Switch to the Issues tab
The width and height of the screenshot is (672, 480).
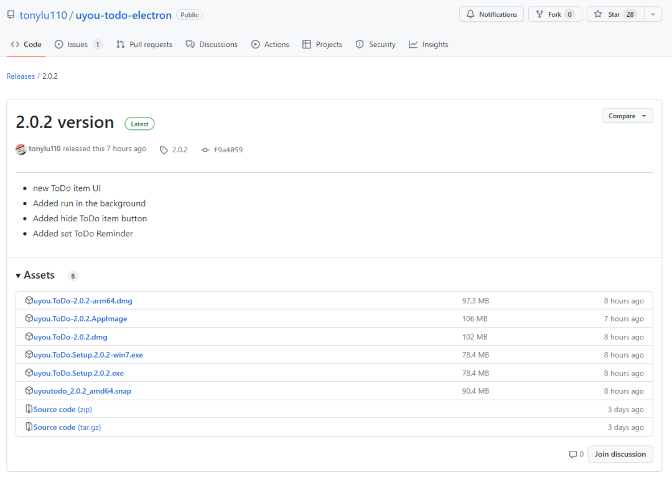click(78, 45)
